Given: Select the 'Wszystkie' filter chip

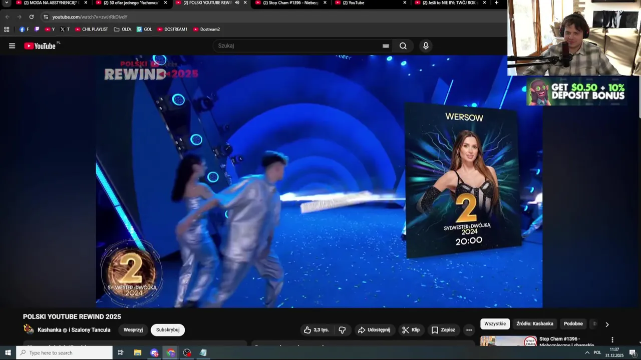Looking at the screenshot, I should [495, 324].
